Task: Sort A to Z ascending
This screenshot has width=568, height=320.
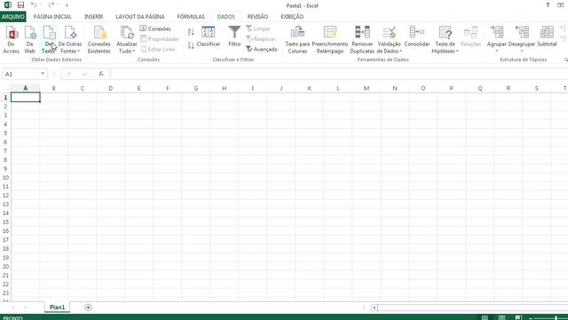Action: pyautogui.click(x=191, y=32)
